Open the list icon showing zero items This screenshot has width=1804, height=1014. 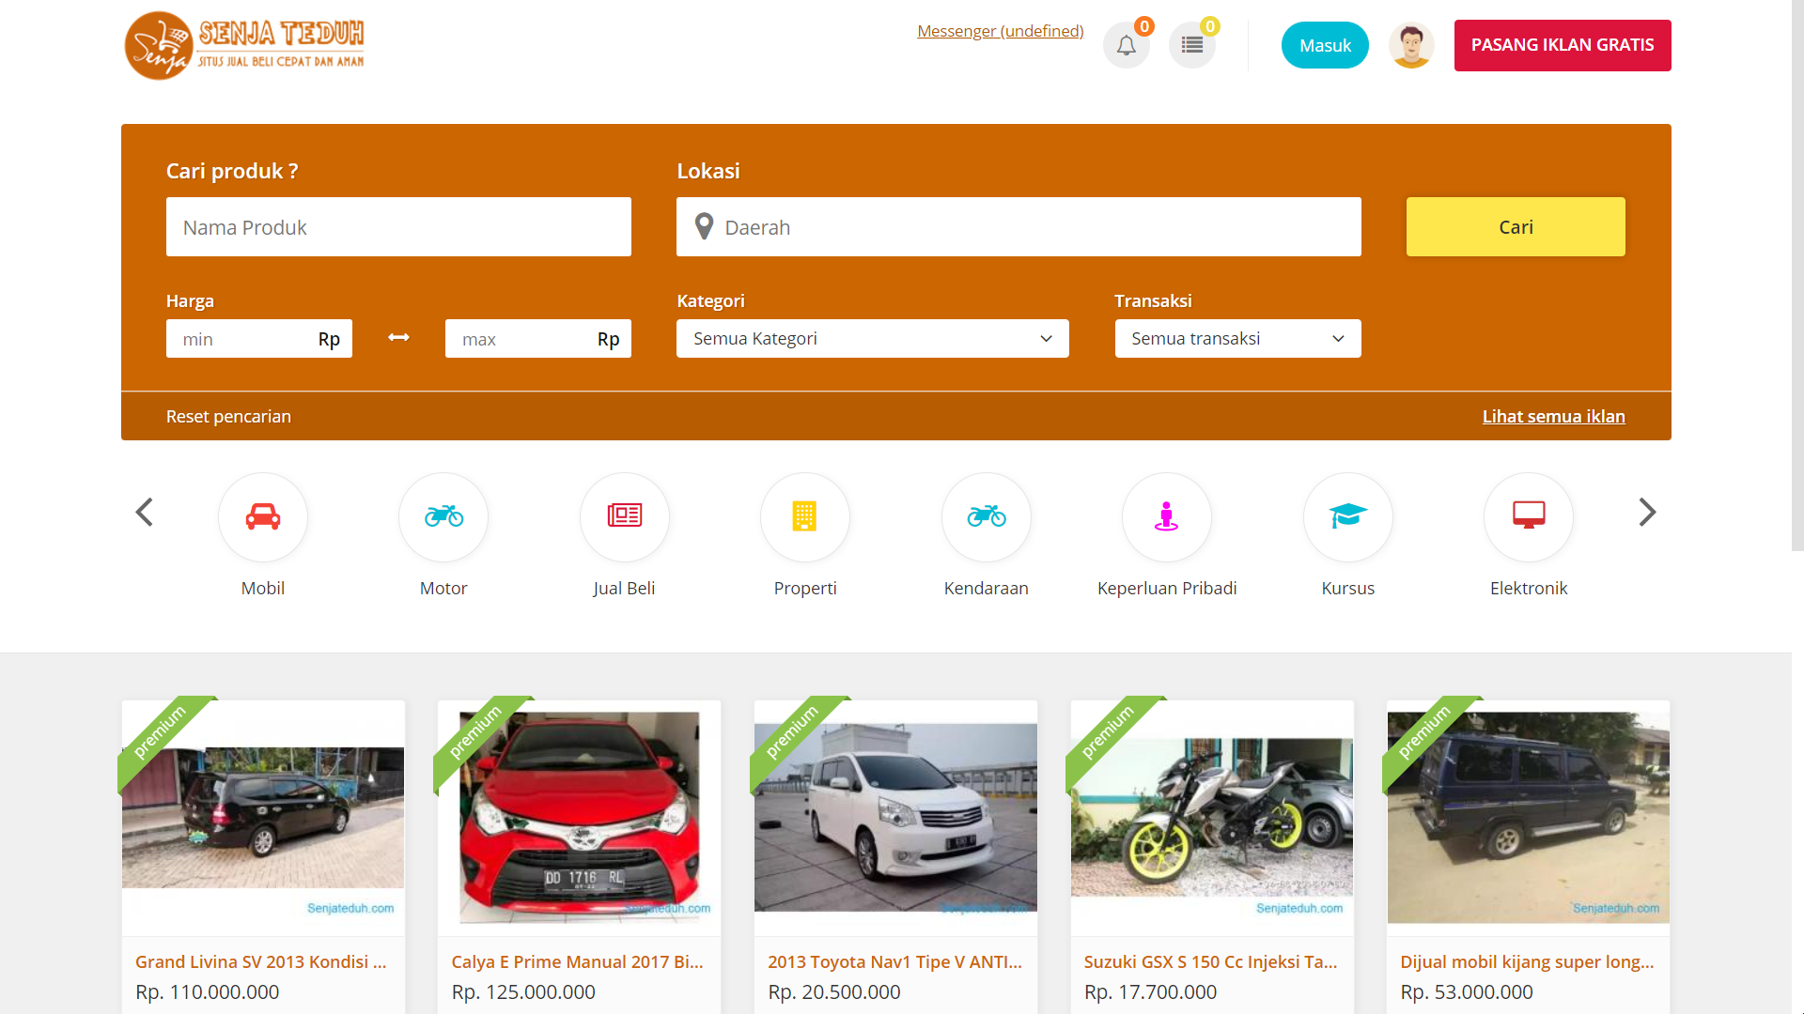(x=1191, y=44)
